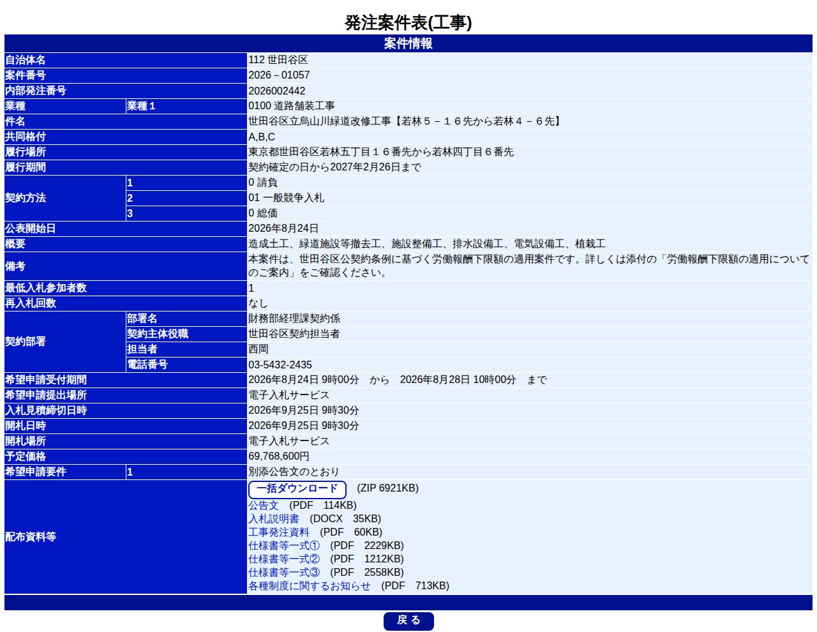Click the value 別添公告文のとおり
This screenshot has width=817, height=632.
click(294, 472)
